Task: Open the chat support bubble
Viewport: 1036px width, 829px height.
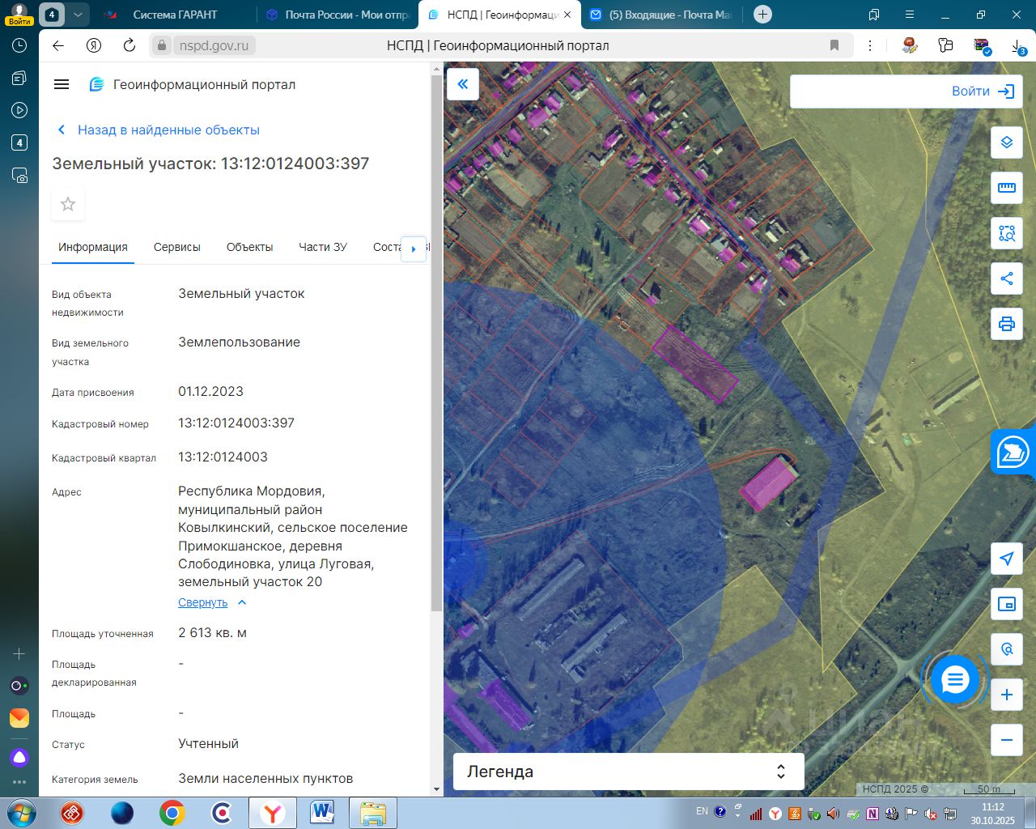Action: [955, 680]
